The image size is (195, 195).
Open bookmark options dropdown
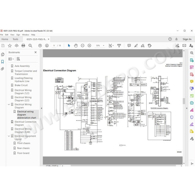(11, 59)
